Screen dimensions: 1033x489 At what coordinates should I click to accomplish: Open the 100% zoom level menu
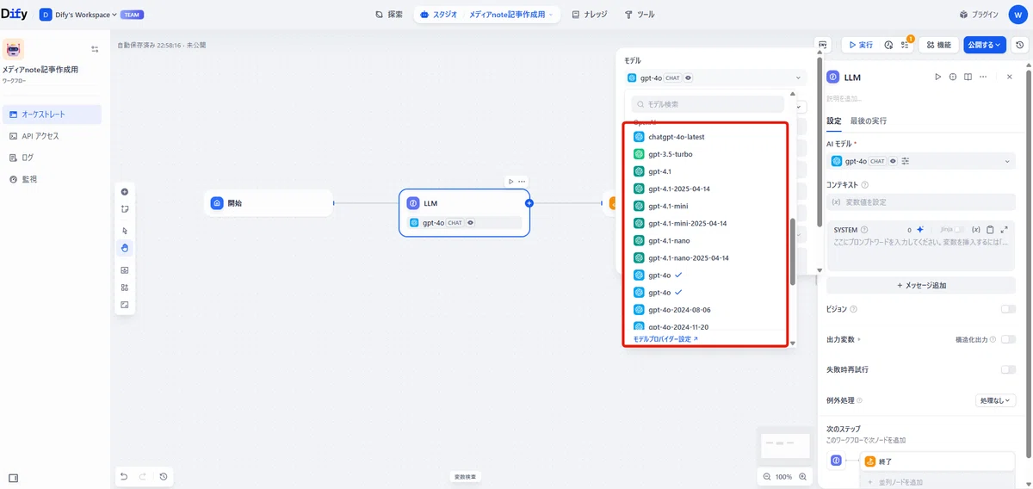[x=784, y=477]
